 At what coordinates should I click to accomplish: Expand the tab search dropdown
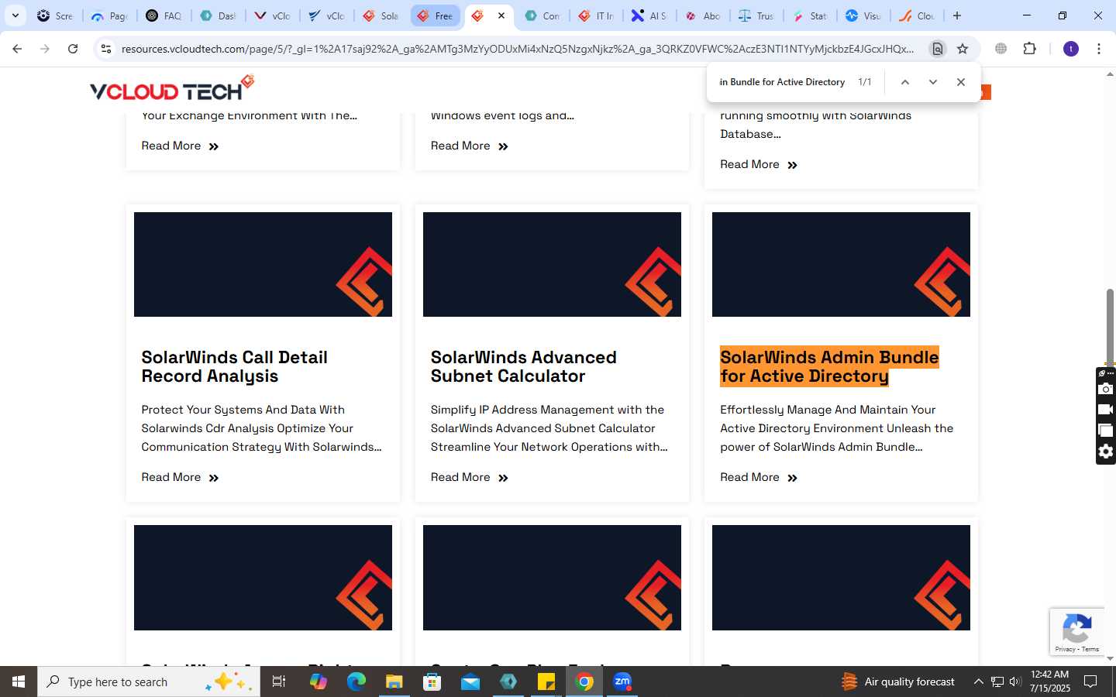15,15
